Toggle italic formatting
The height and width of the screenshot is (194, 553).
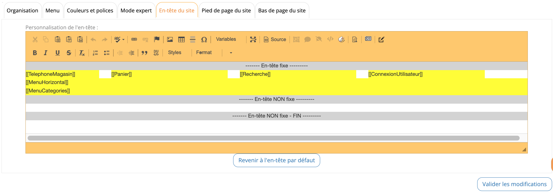(x=45, y=53)
